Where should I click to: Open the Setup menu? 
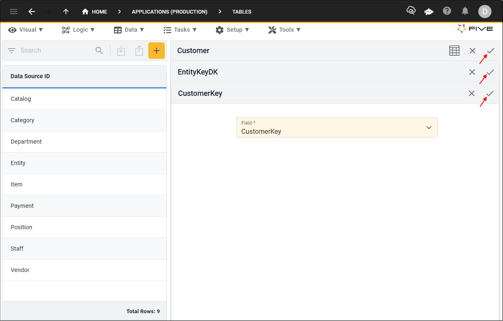tap(232, 30)
